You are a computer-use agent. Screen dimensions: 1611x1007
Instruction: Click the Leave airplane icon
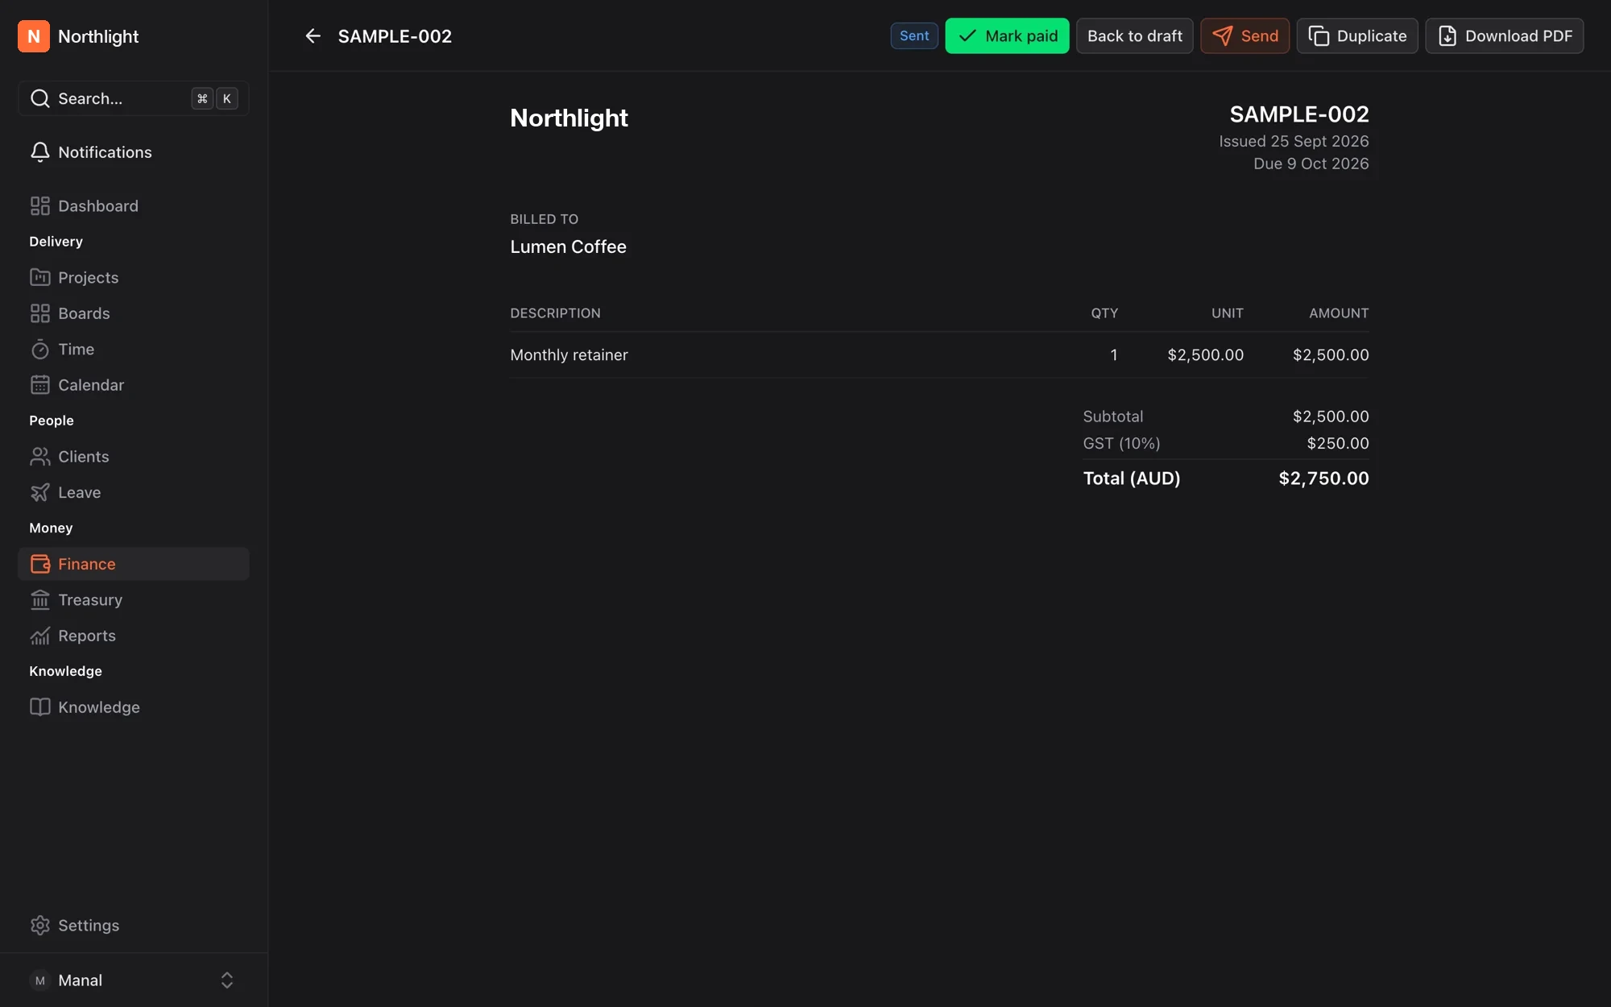tap(40, 492)
